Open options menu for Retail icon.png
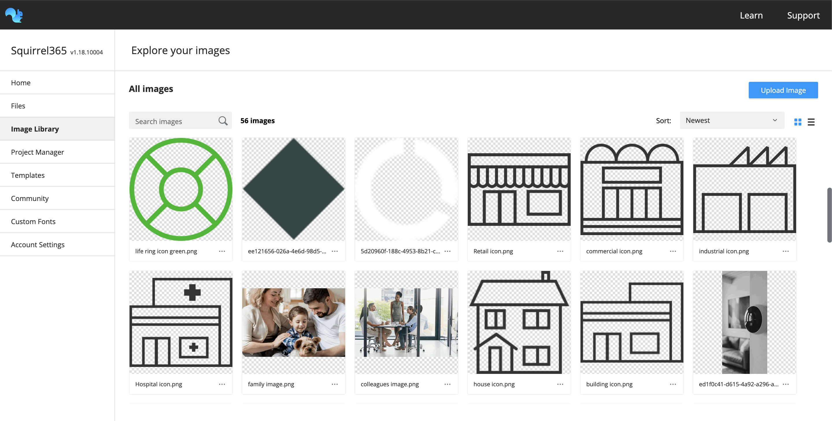 click(560, 251)
